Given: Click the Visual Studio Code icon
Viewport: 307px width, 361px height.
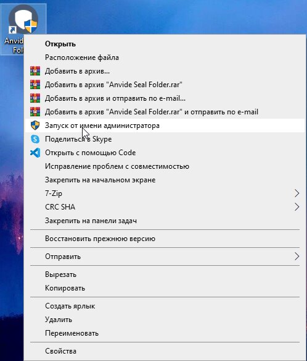Looking at the screenshot, I should tap(35, 153).
